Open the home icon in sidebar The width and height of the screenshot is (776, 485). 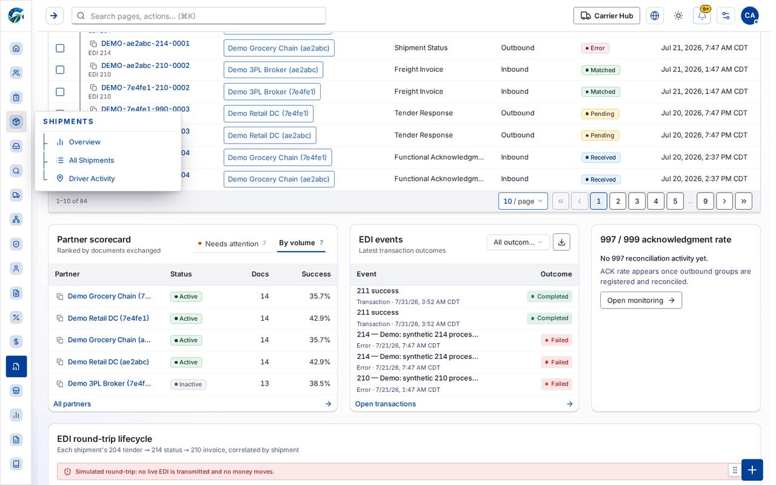coord(16,48)
